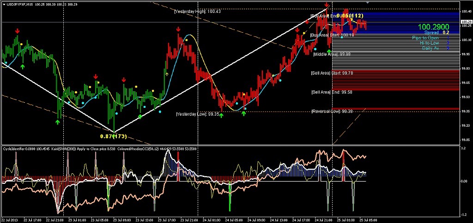The height and width of the screenshot is (223, 473).
Task: Click the 'Spread' label
Action: point(431,33)
